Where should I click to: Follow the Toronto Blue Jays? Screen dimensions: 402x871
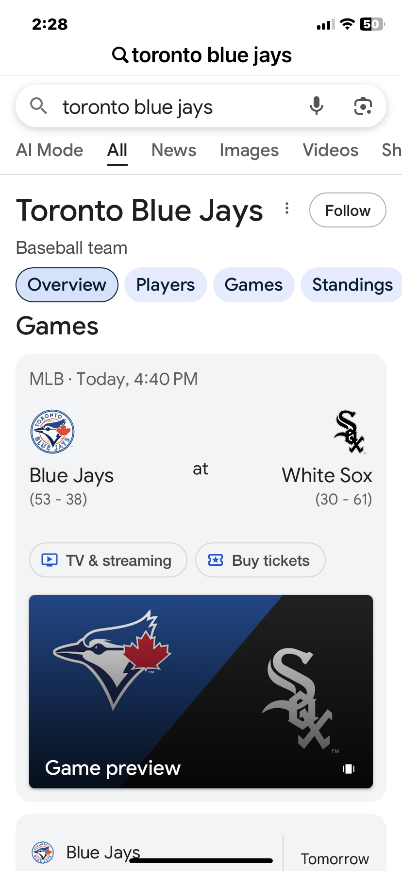point(348,210)
